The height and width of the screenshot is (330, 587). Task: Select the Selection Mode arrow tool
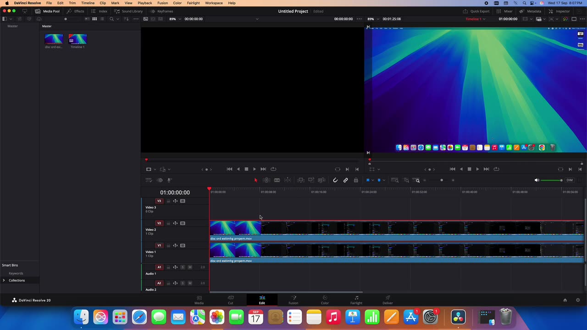[x=255, y=180]
